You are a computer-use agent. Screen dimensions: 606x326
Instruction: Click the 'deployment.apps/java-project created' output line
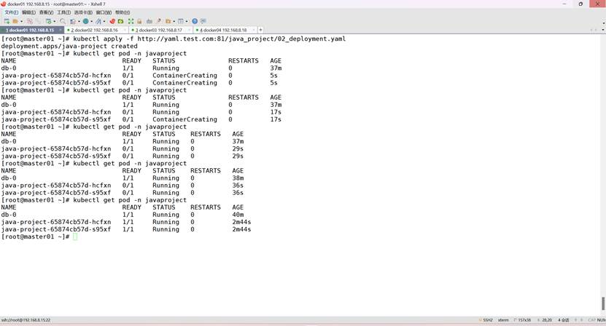69,46
